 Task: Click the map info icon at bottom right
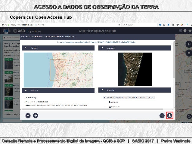[189, 116]
